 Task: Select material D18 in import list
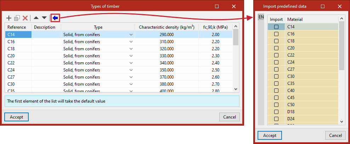pos(312,112)
